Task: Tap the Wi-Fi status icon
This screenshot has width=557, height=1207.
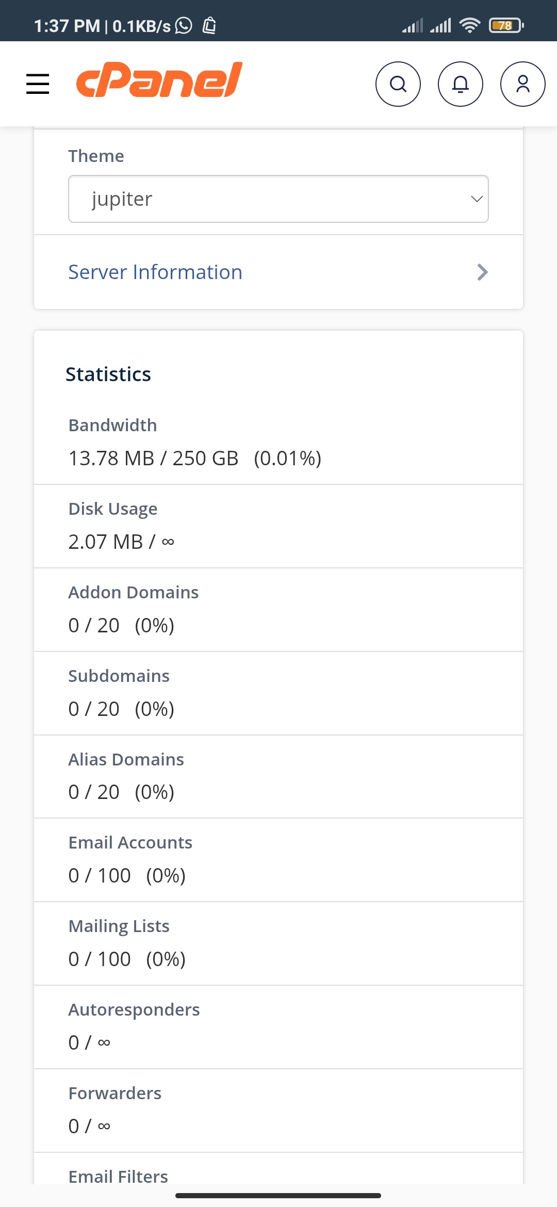Action: click(469, 25)
